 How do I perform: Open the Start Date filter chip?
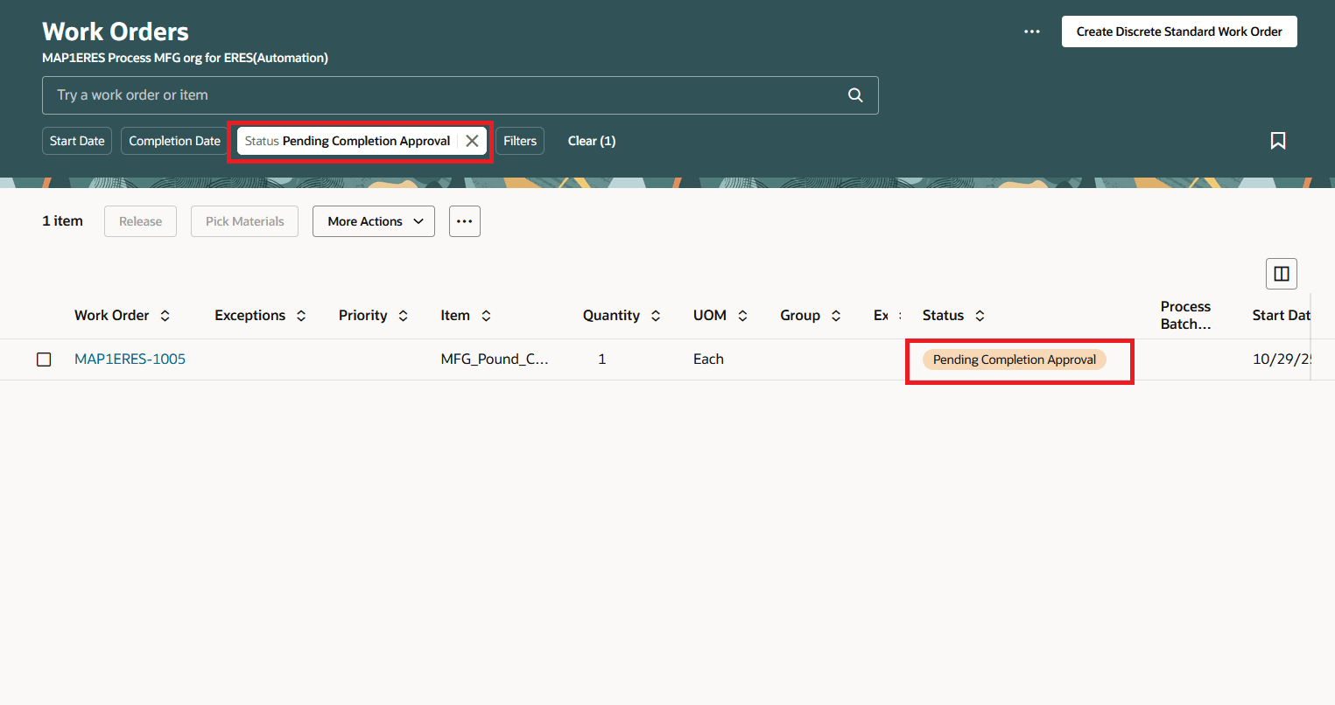(77, 141)
